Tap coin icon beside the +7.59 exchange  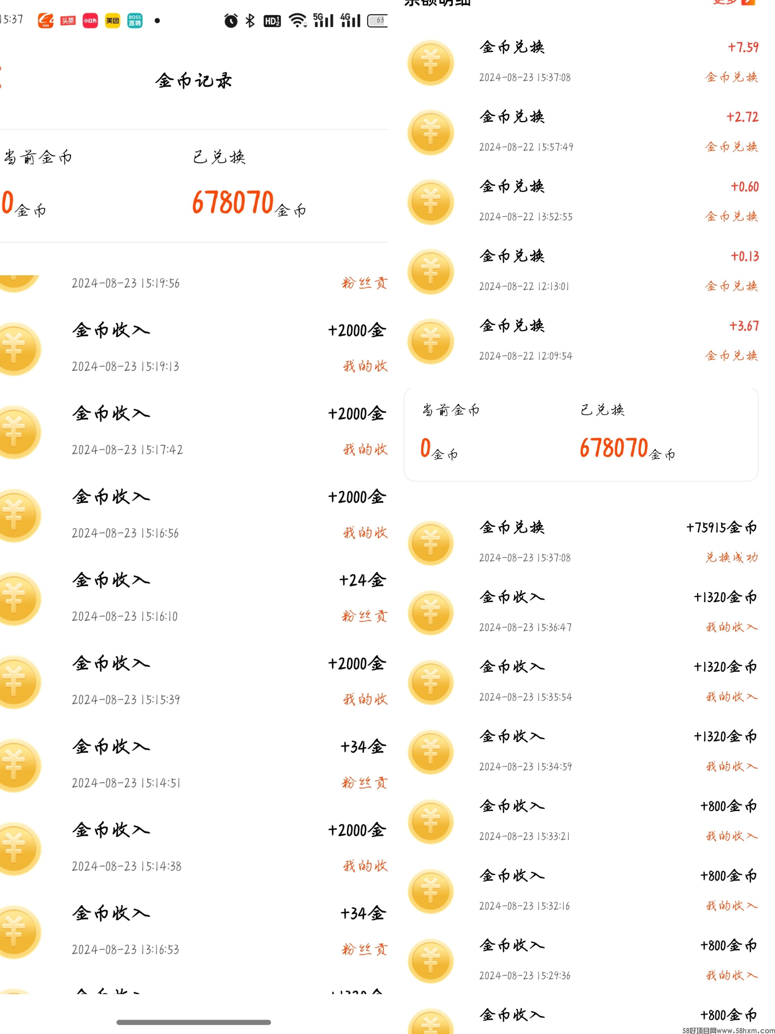tap(431, 63)
